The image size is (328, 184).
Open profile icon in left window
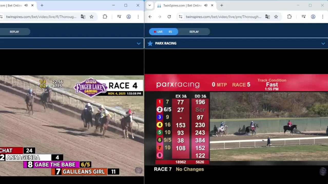pyautogui.click(x=129, y=17)
